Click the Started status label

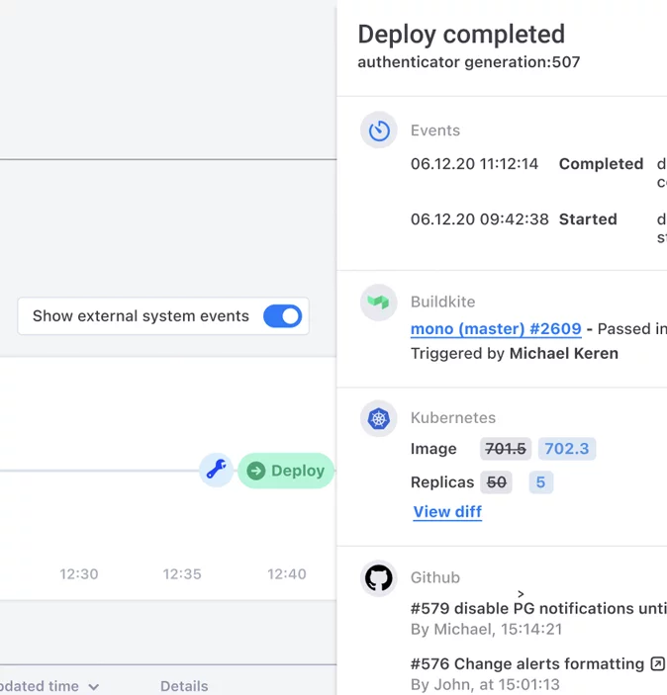pyautogui.click(x=588, y=219)
